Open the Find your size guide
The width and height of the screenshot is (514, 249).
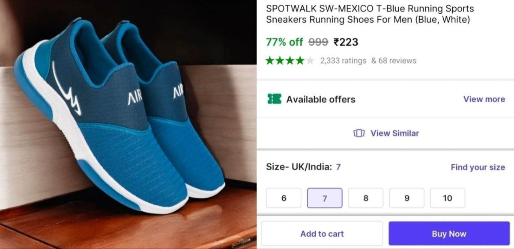(x=477, y=167)
